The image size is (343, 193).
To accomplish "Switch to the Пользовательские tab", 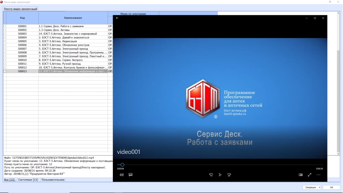I will tap(53, 180).
